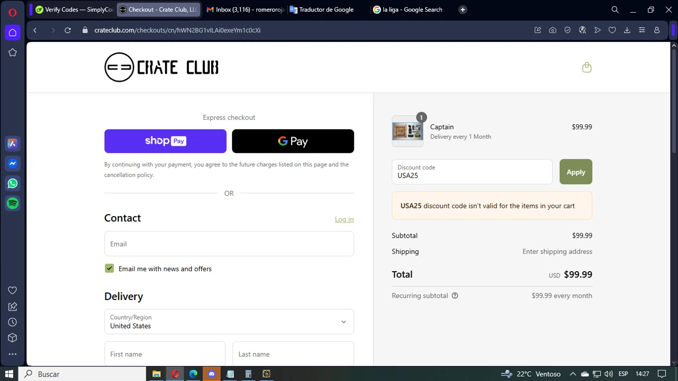
Task: Switch to la liga Google Search tab
Action: click(x=411, y=9)
